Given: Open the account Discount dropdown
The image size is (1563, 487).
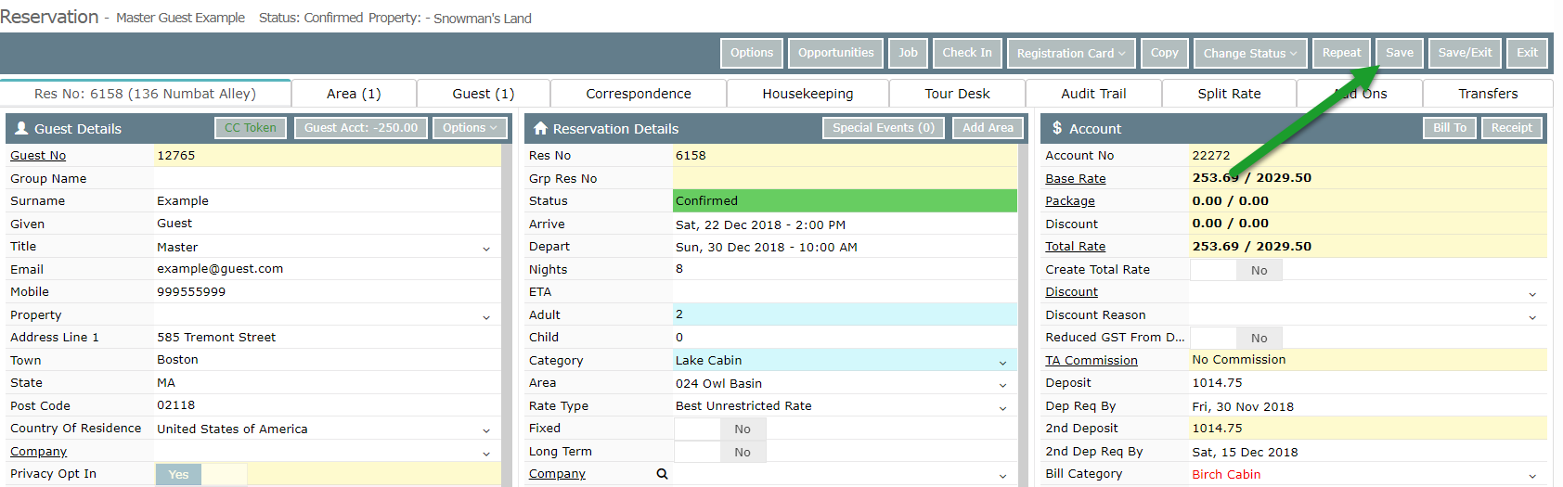Looking at the screenshot, I should pyautogui.click(x=1532, y=293).
